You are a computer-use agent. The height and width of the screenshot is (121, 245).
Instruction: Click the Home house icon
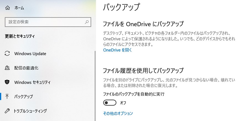[x=7, y=8]
